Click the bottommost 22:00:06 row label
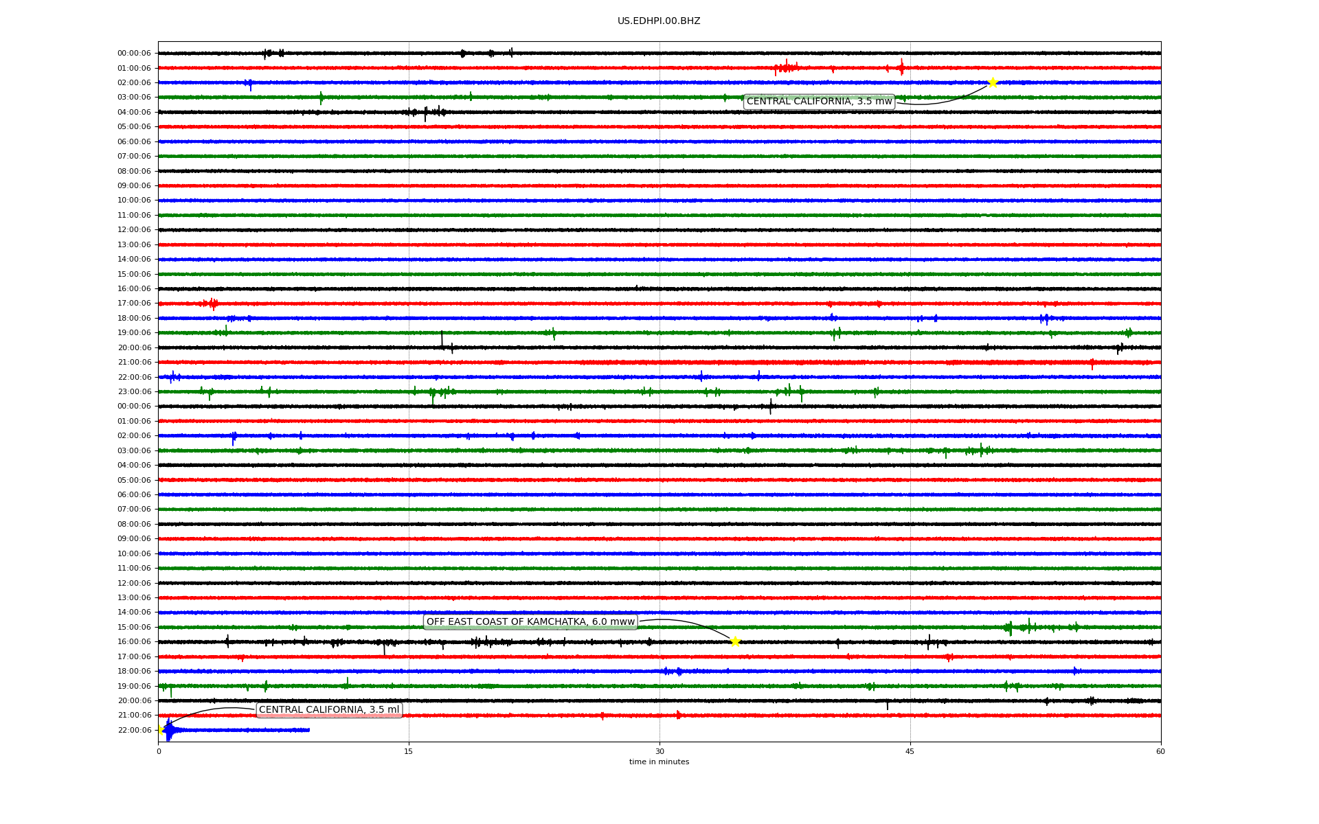The width and height of the screenshot is (1319, 824). (134, 730)
